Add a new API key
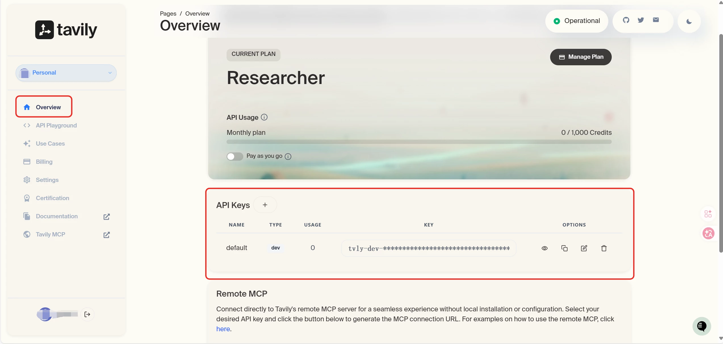Screen dimensions: 723x344 click(x=265, y=205)
